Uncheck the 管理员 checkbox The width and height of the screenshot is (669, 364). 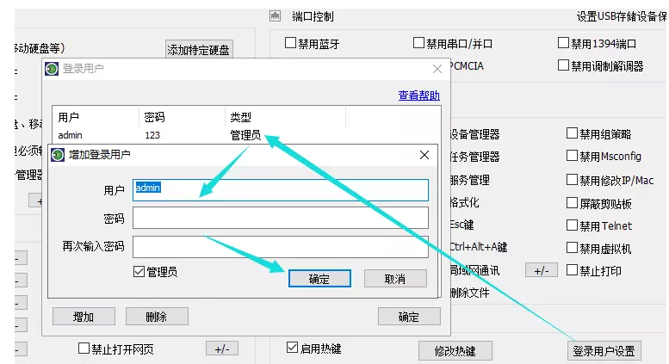pyautogui.click(x=139, y=272)
